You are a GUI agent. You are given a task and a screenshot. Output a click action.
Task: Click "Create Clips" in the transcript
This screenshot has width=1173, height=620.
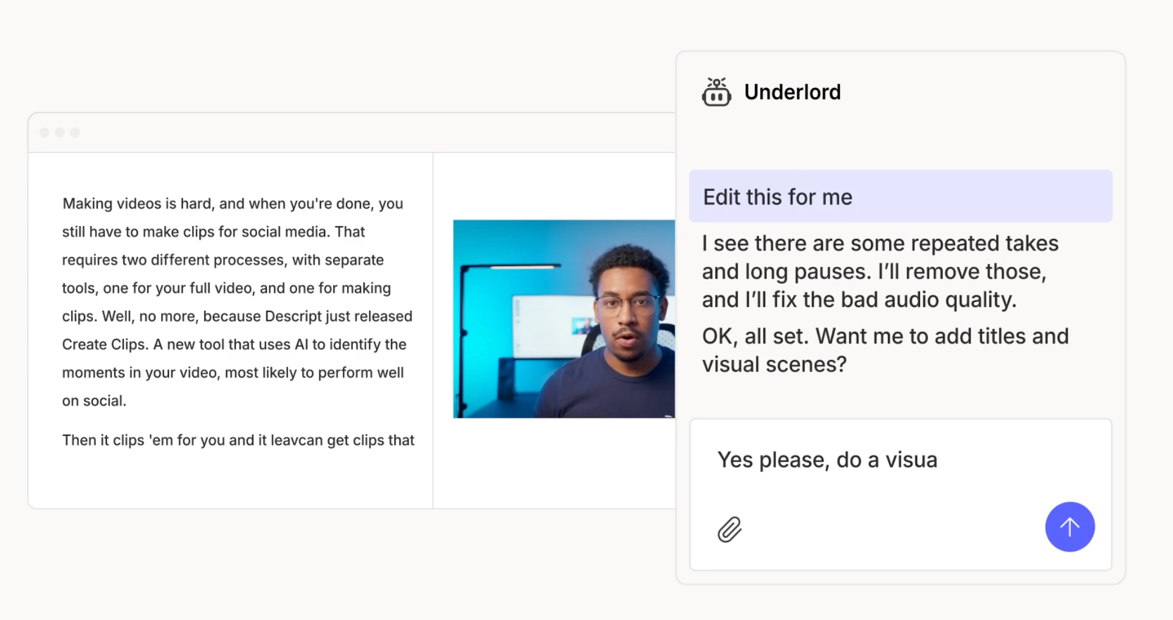pos(104,345)
